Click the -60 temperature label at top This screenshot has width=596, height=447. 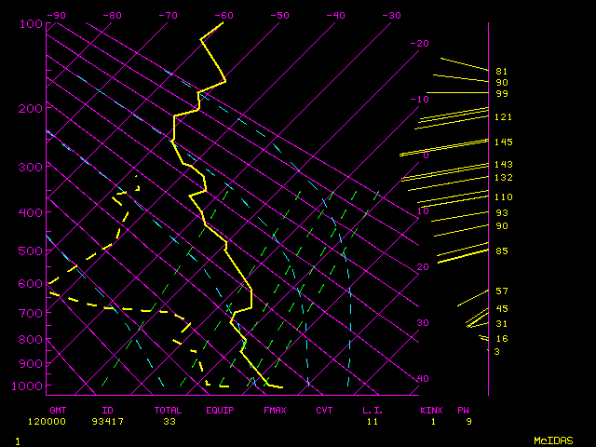point(223,15)
